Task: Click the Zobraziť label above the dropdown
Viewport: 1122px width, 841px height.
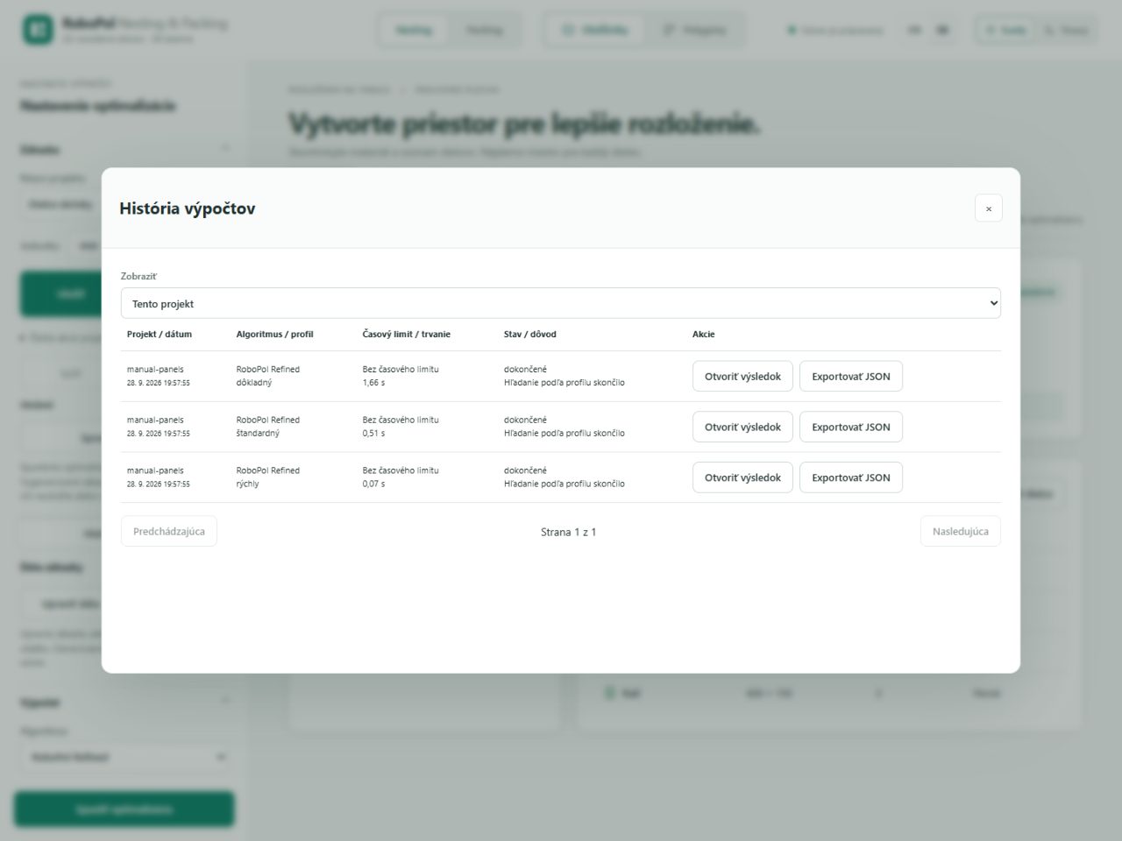Action: click(138, 276)
